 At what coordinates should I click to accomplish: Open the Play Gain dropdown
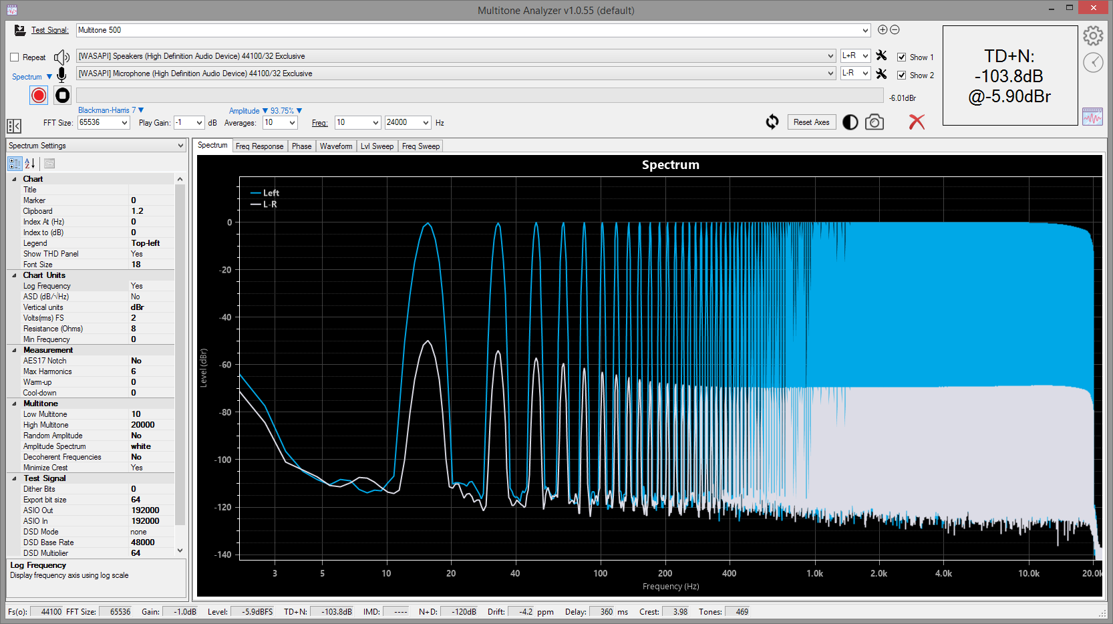pos(199,123)
